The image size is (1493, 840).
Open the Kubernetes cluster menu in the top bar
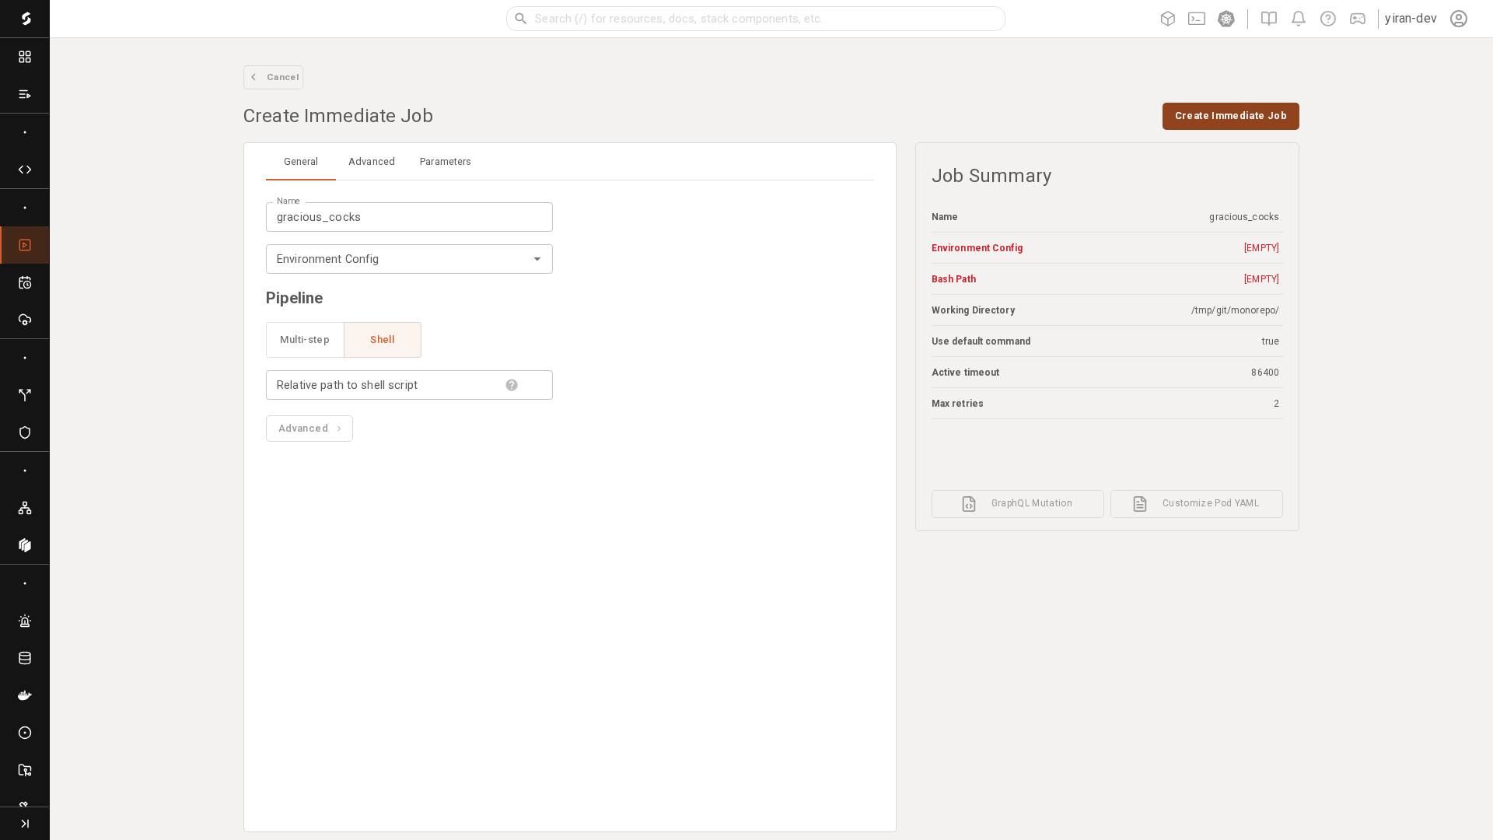tap(1226, 19)
